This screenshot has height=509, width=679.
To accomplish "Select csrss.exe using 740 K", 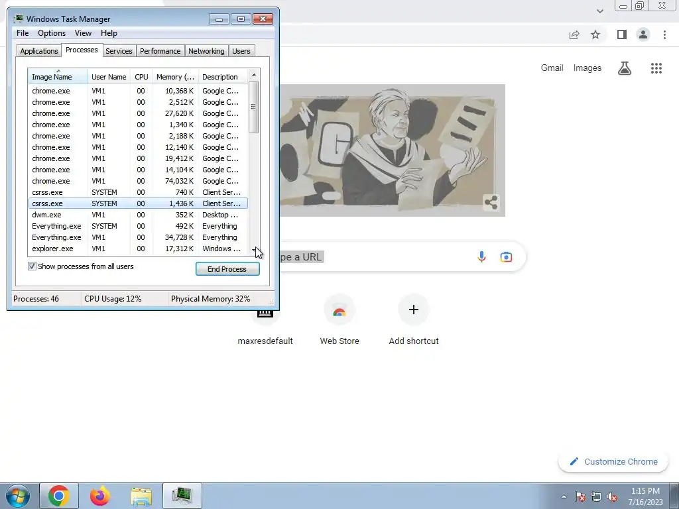I will (138, 192).
